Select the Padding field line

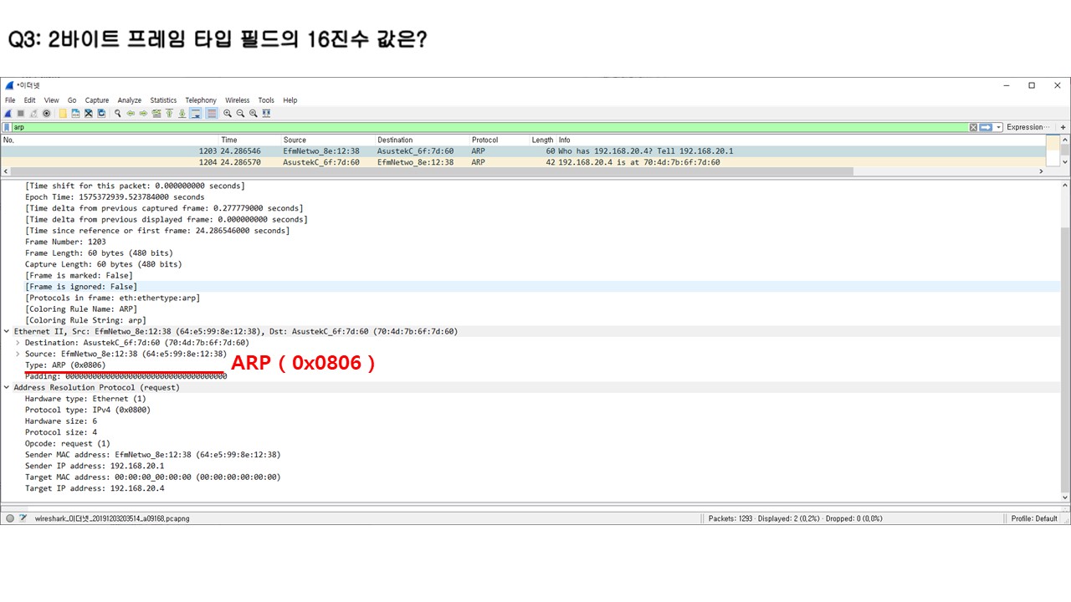coord(126,376)
